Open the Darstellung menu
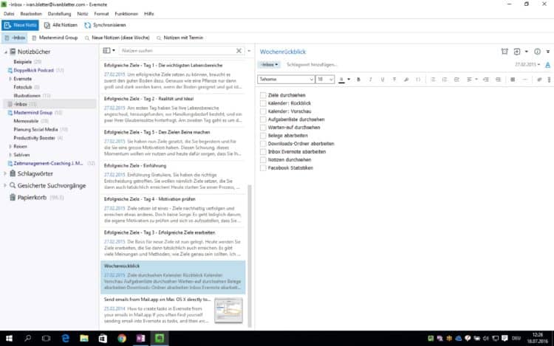Image resolution: width=554 pixels, height=346 pixels. click(x=59, y=14)
